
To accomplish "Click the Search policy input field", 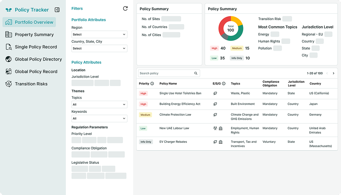I will tap(165, 73).
